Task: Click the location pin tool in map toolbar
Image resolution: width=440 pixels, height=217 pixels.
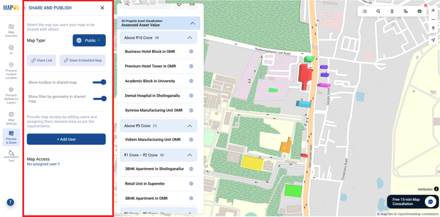Action: point(392,11)
